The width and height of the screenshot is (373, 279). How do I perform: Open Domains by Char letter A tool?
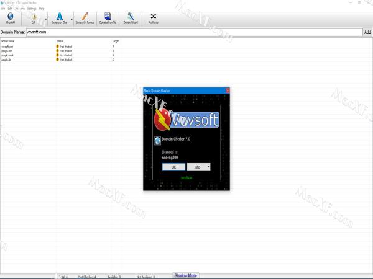click(60, 18)
